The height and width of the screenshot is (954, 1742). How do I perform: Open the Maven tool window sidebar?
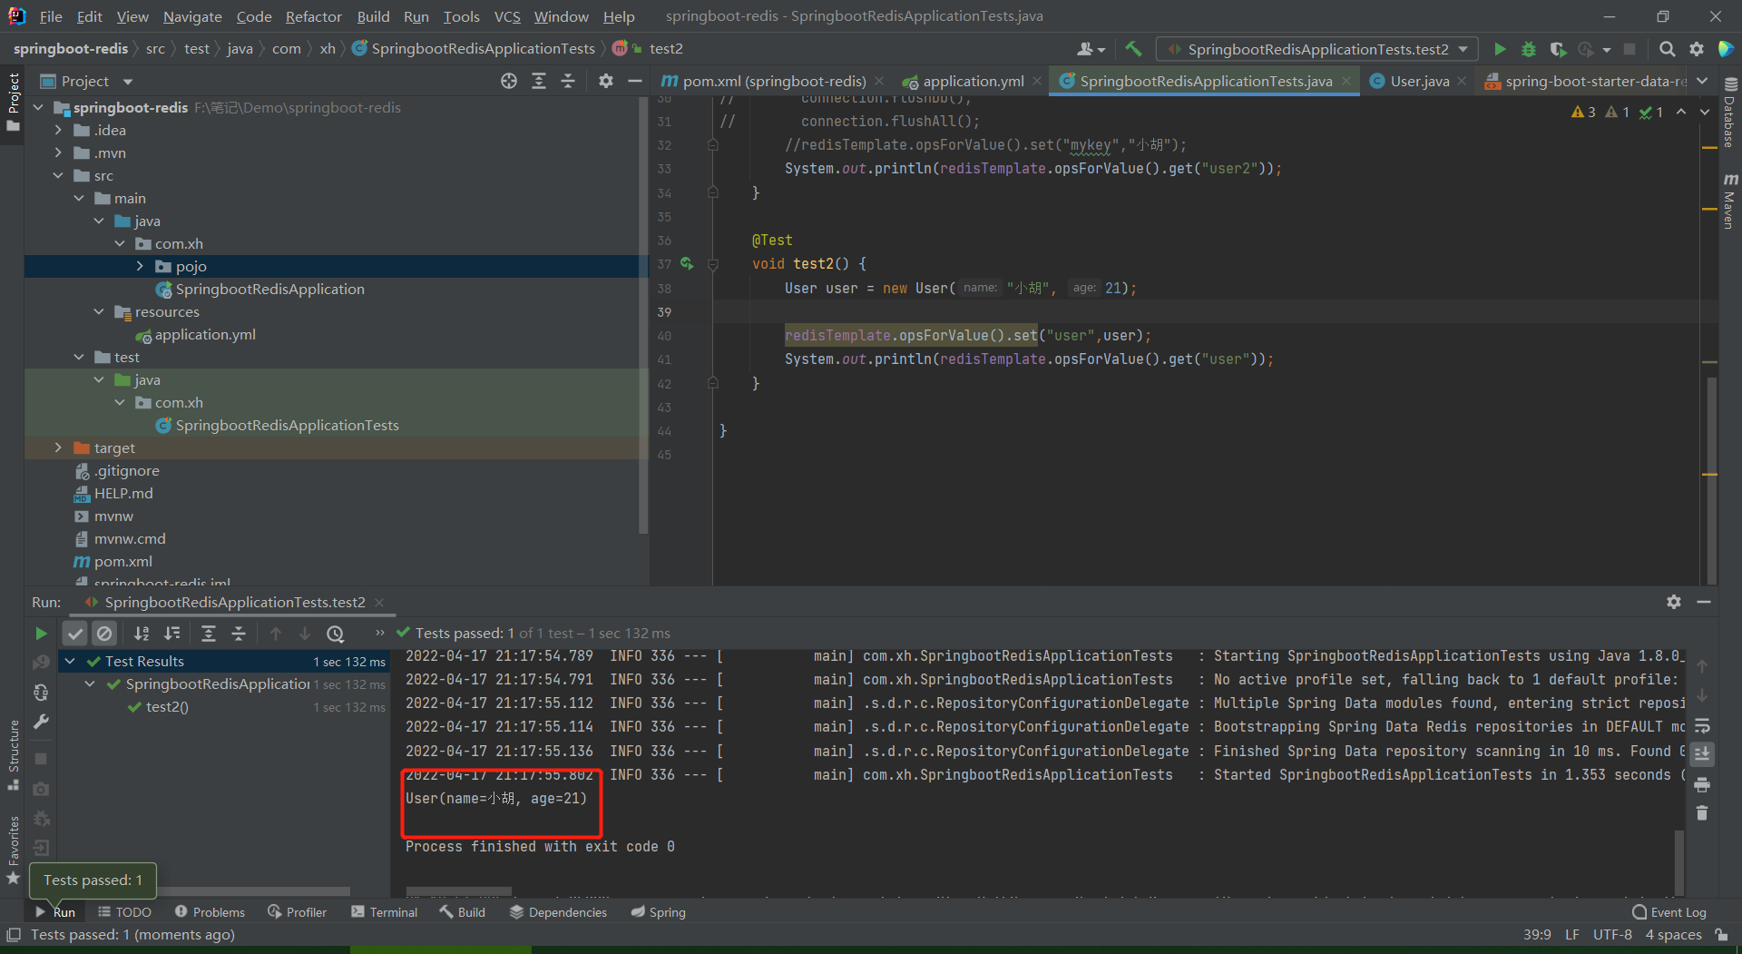coord(1730,202)
